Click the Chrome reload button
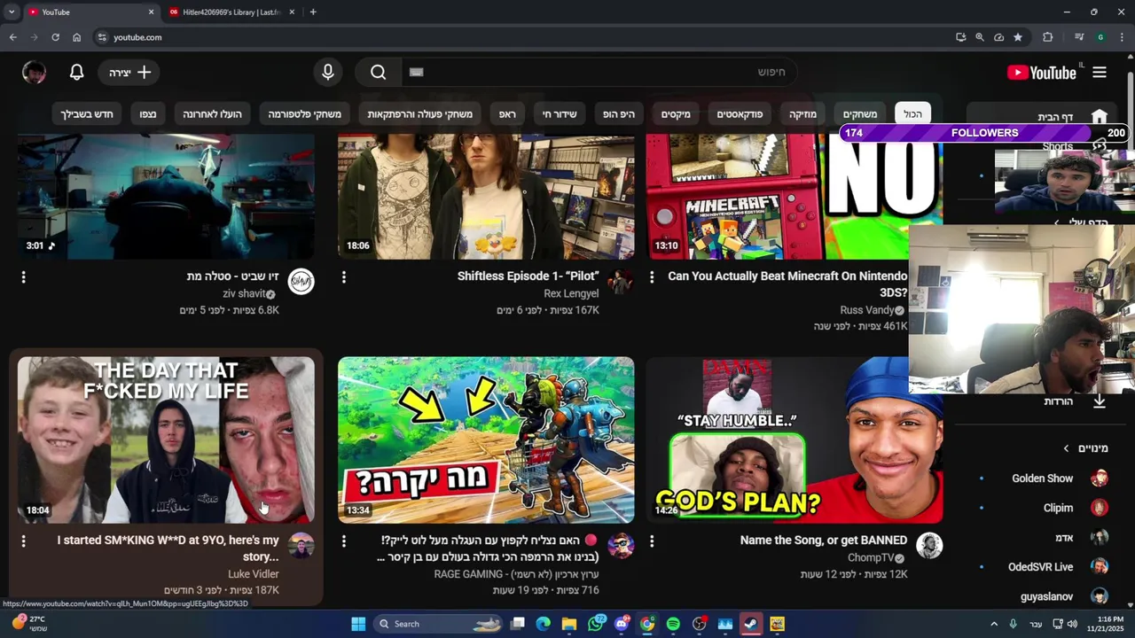This screenshot has height=638, width=1135. [55, 37]
